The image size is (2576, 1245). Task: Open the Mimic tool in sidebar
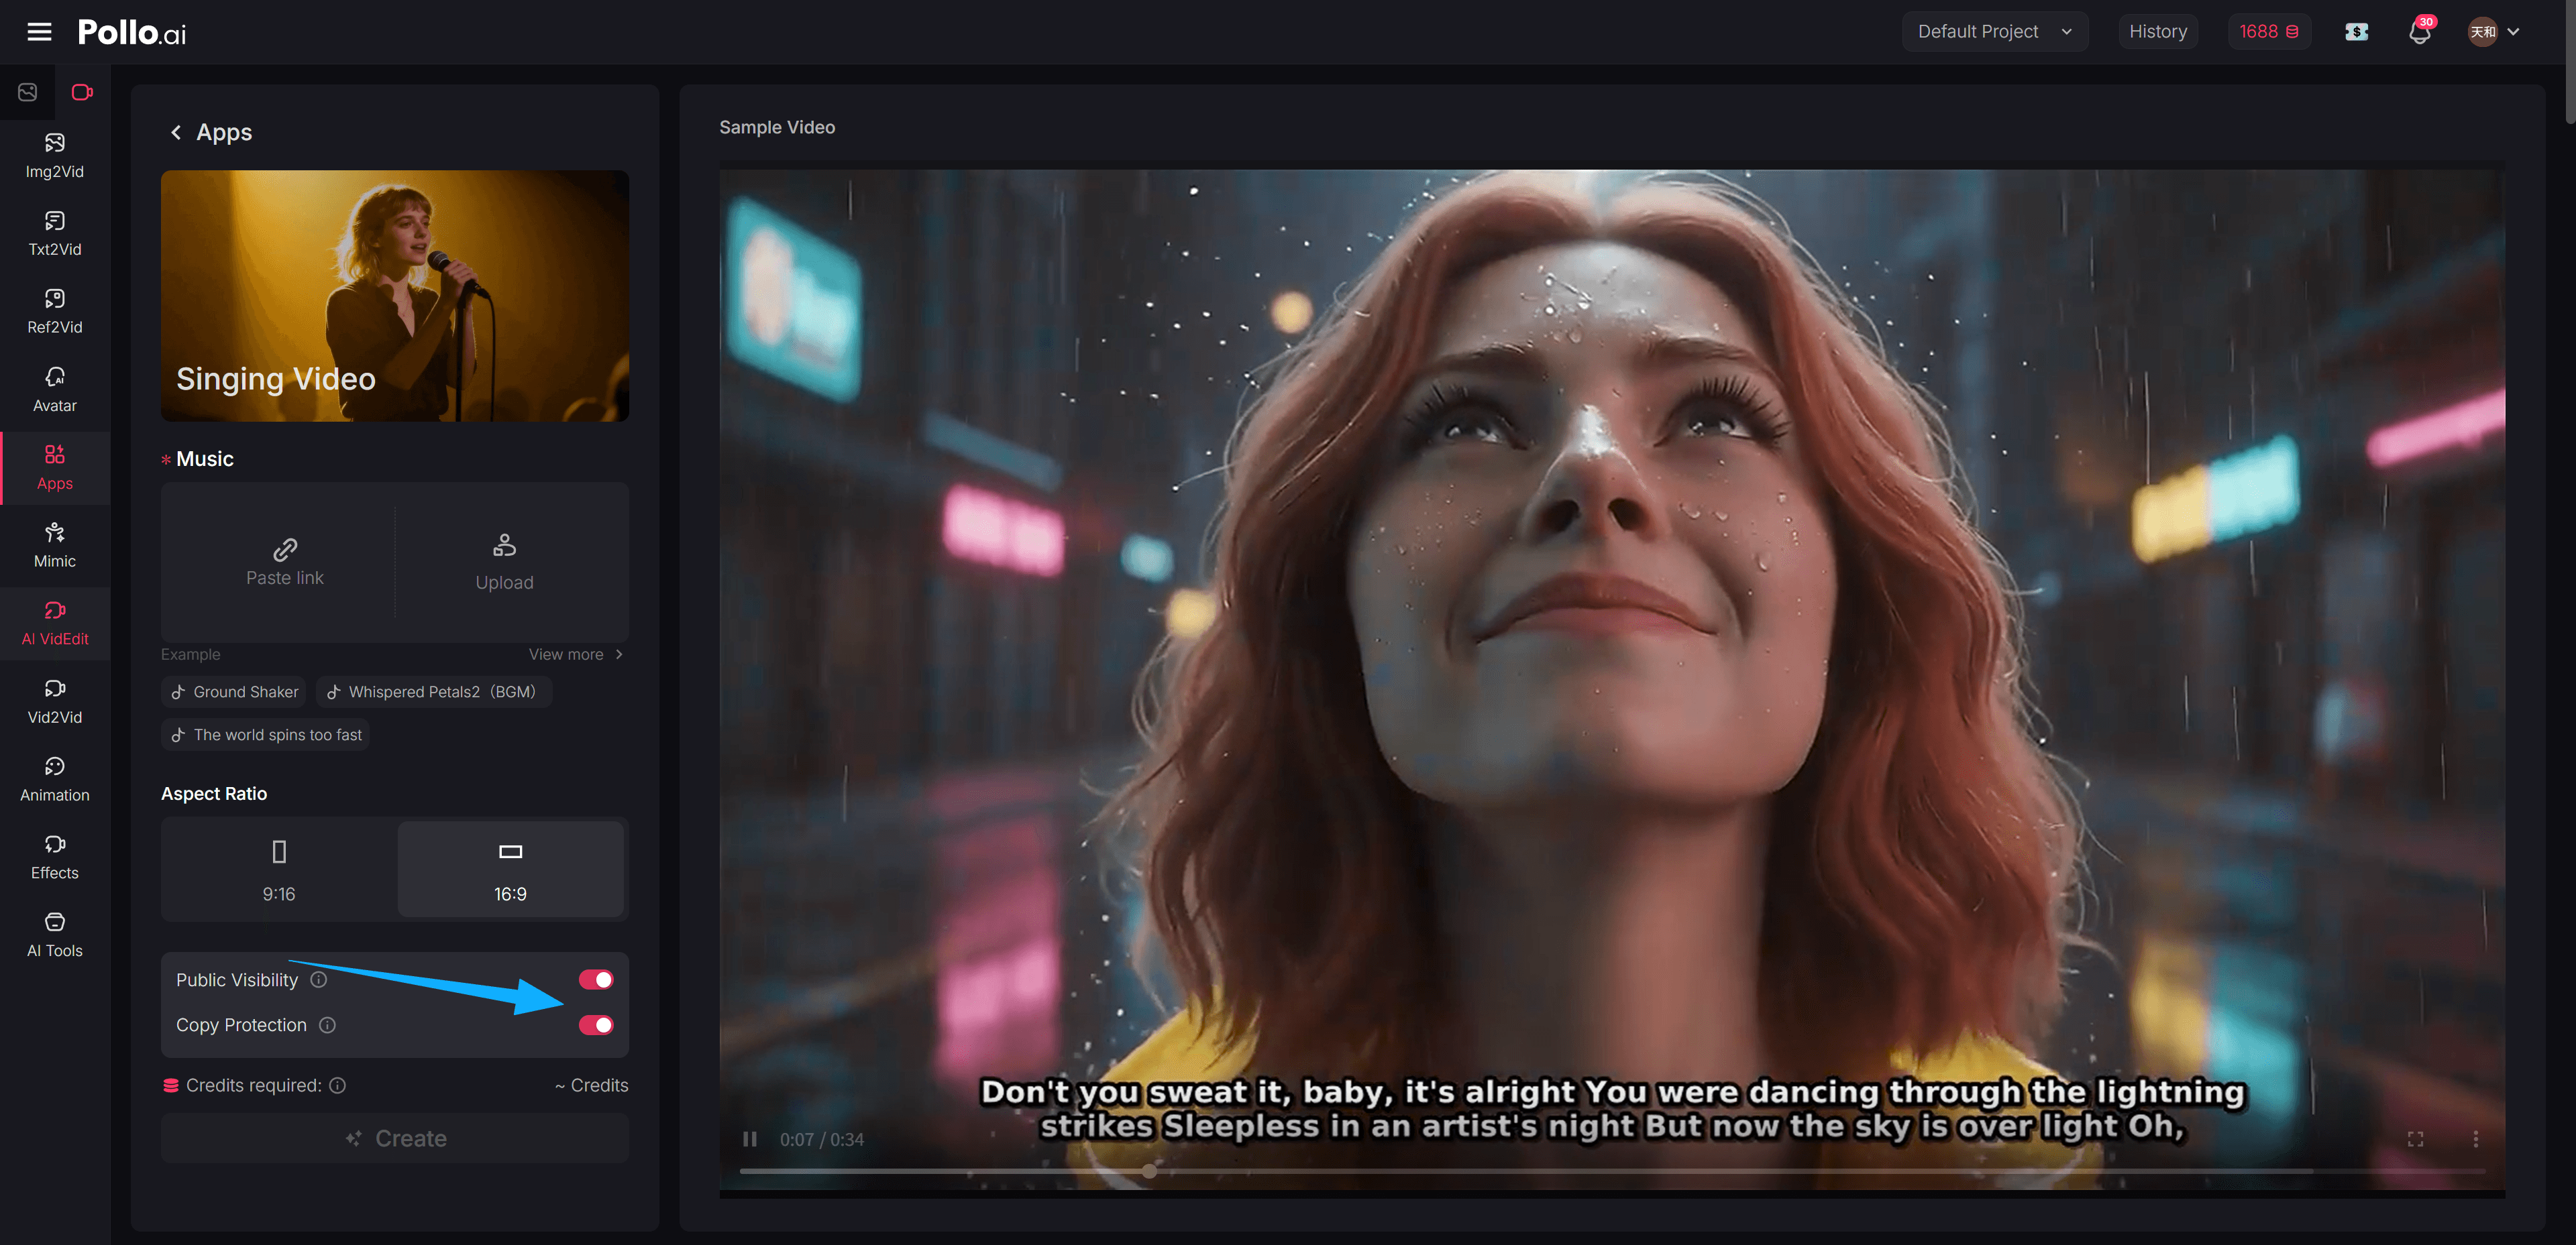coord(55,544)
